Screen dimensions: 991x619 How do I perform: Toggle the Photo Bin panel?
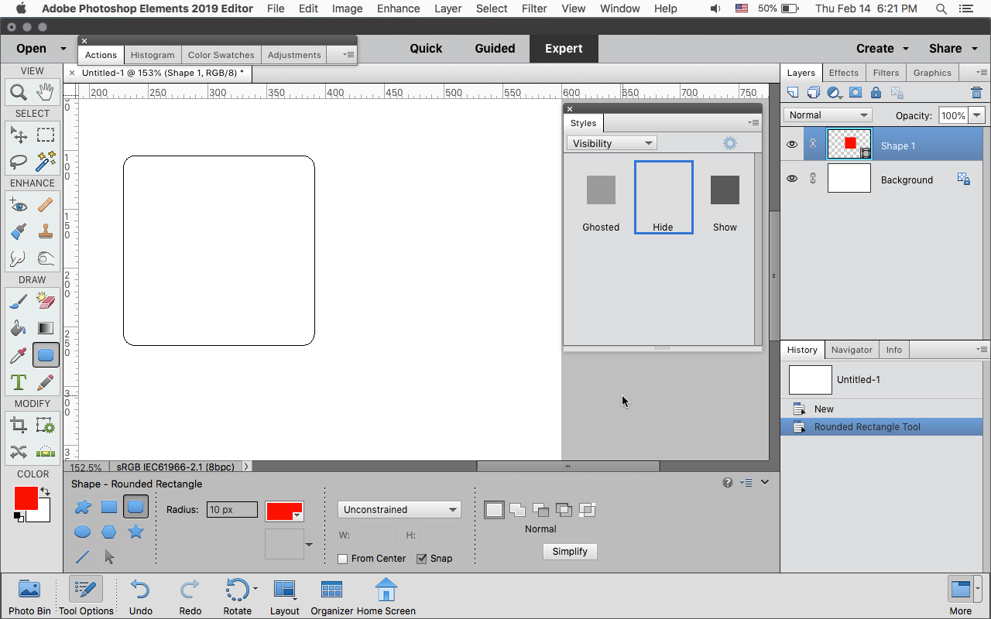[x=29, y=596]
